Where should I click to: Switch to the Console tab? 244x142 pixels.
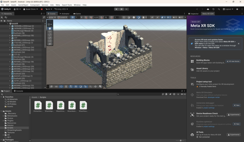pyautogui.click(x=18, y=91)
